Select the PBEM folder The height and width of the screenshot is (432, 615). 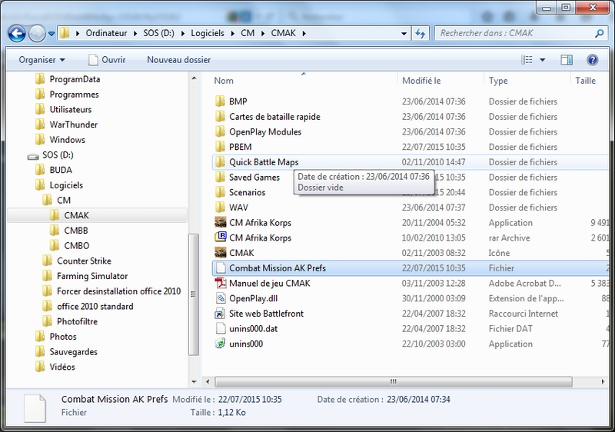point(240,147)
